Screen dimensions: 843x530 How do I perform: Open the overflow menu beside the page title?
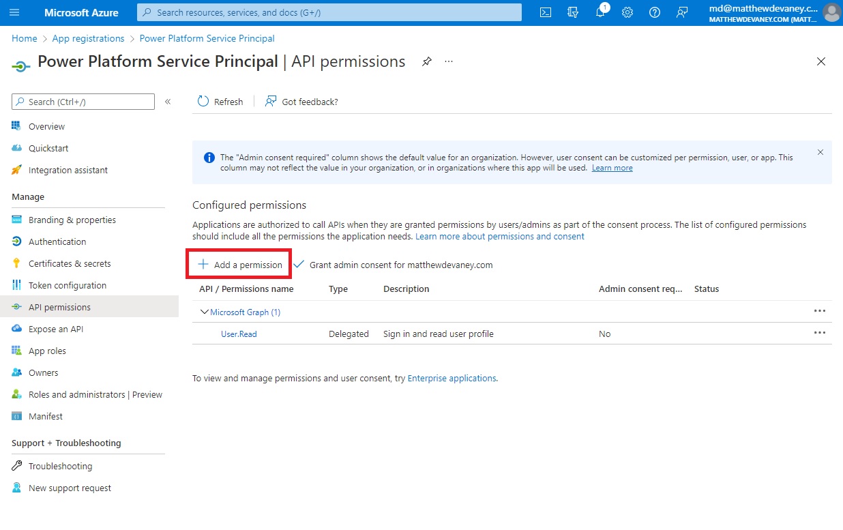coord(448,61)
